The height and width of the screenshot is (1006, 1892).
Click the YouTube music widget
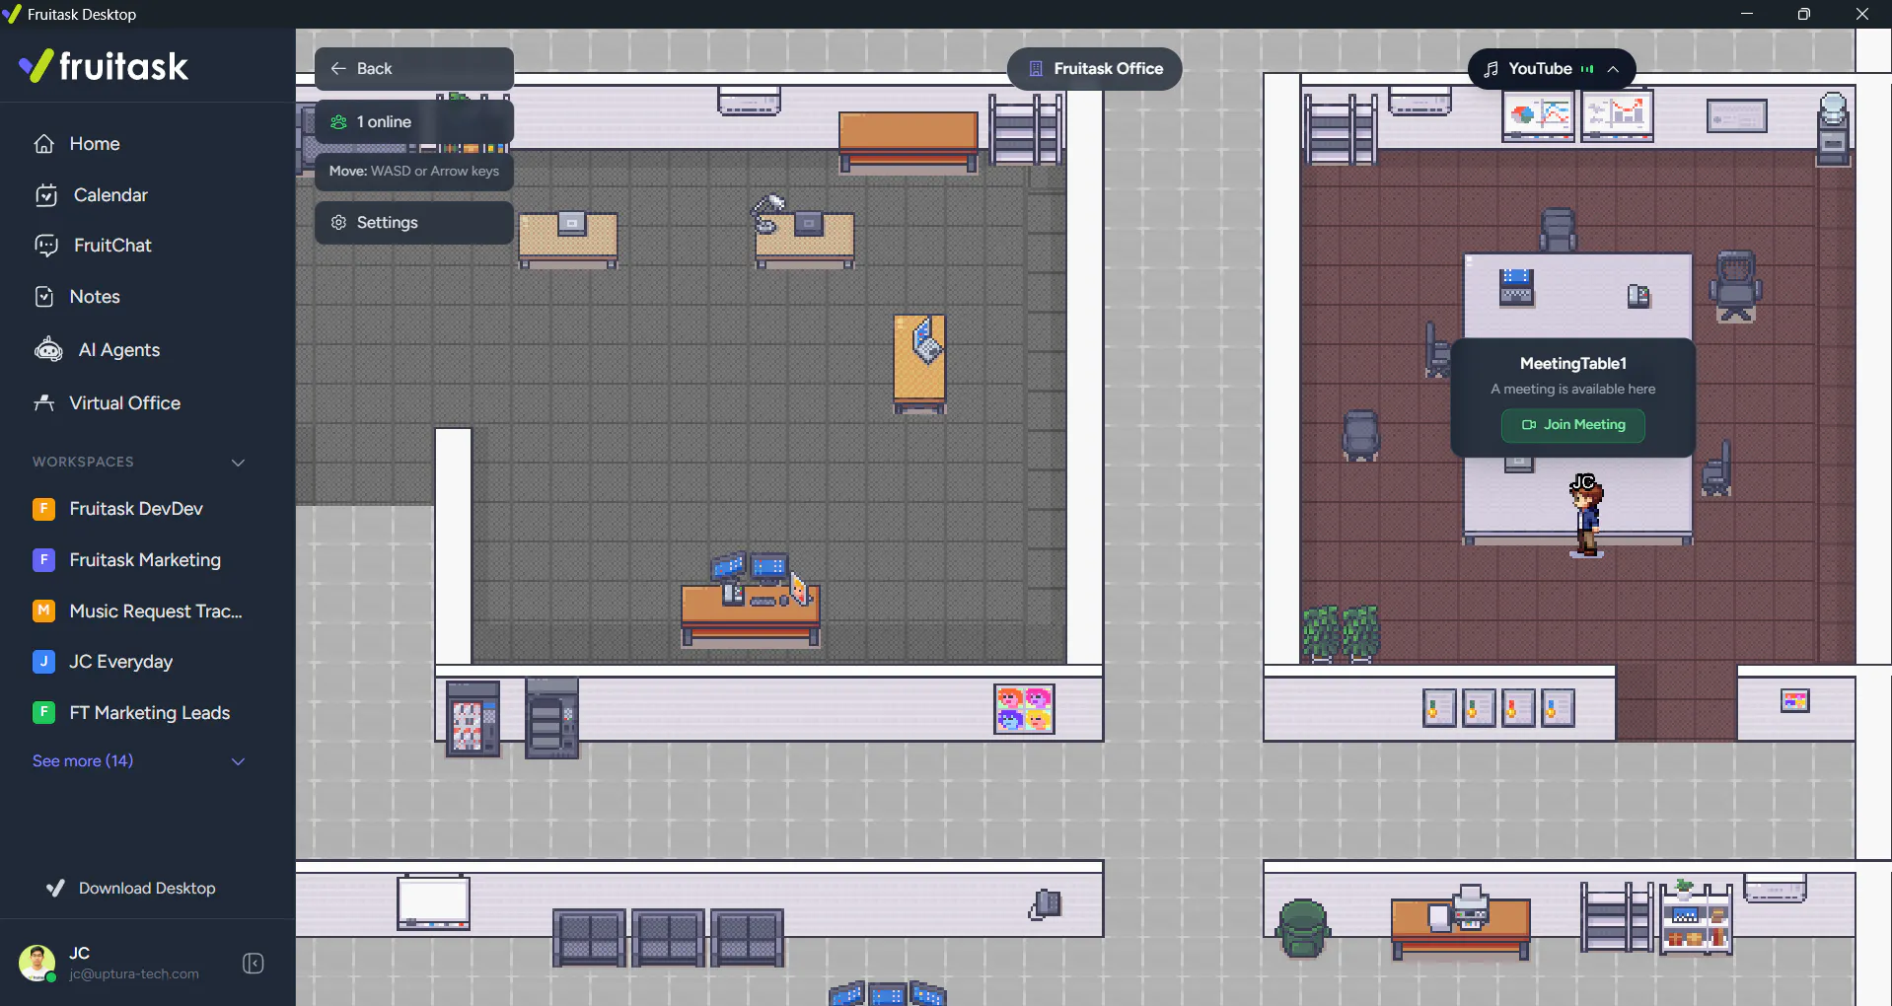point(1552,69)
